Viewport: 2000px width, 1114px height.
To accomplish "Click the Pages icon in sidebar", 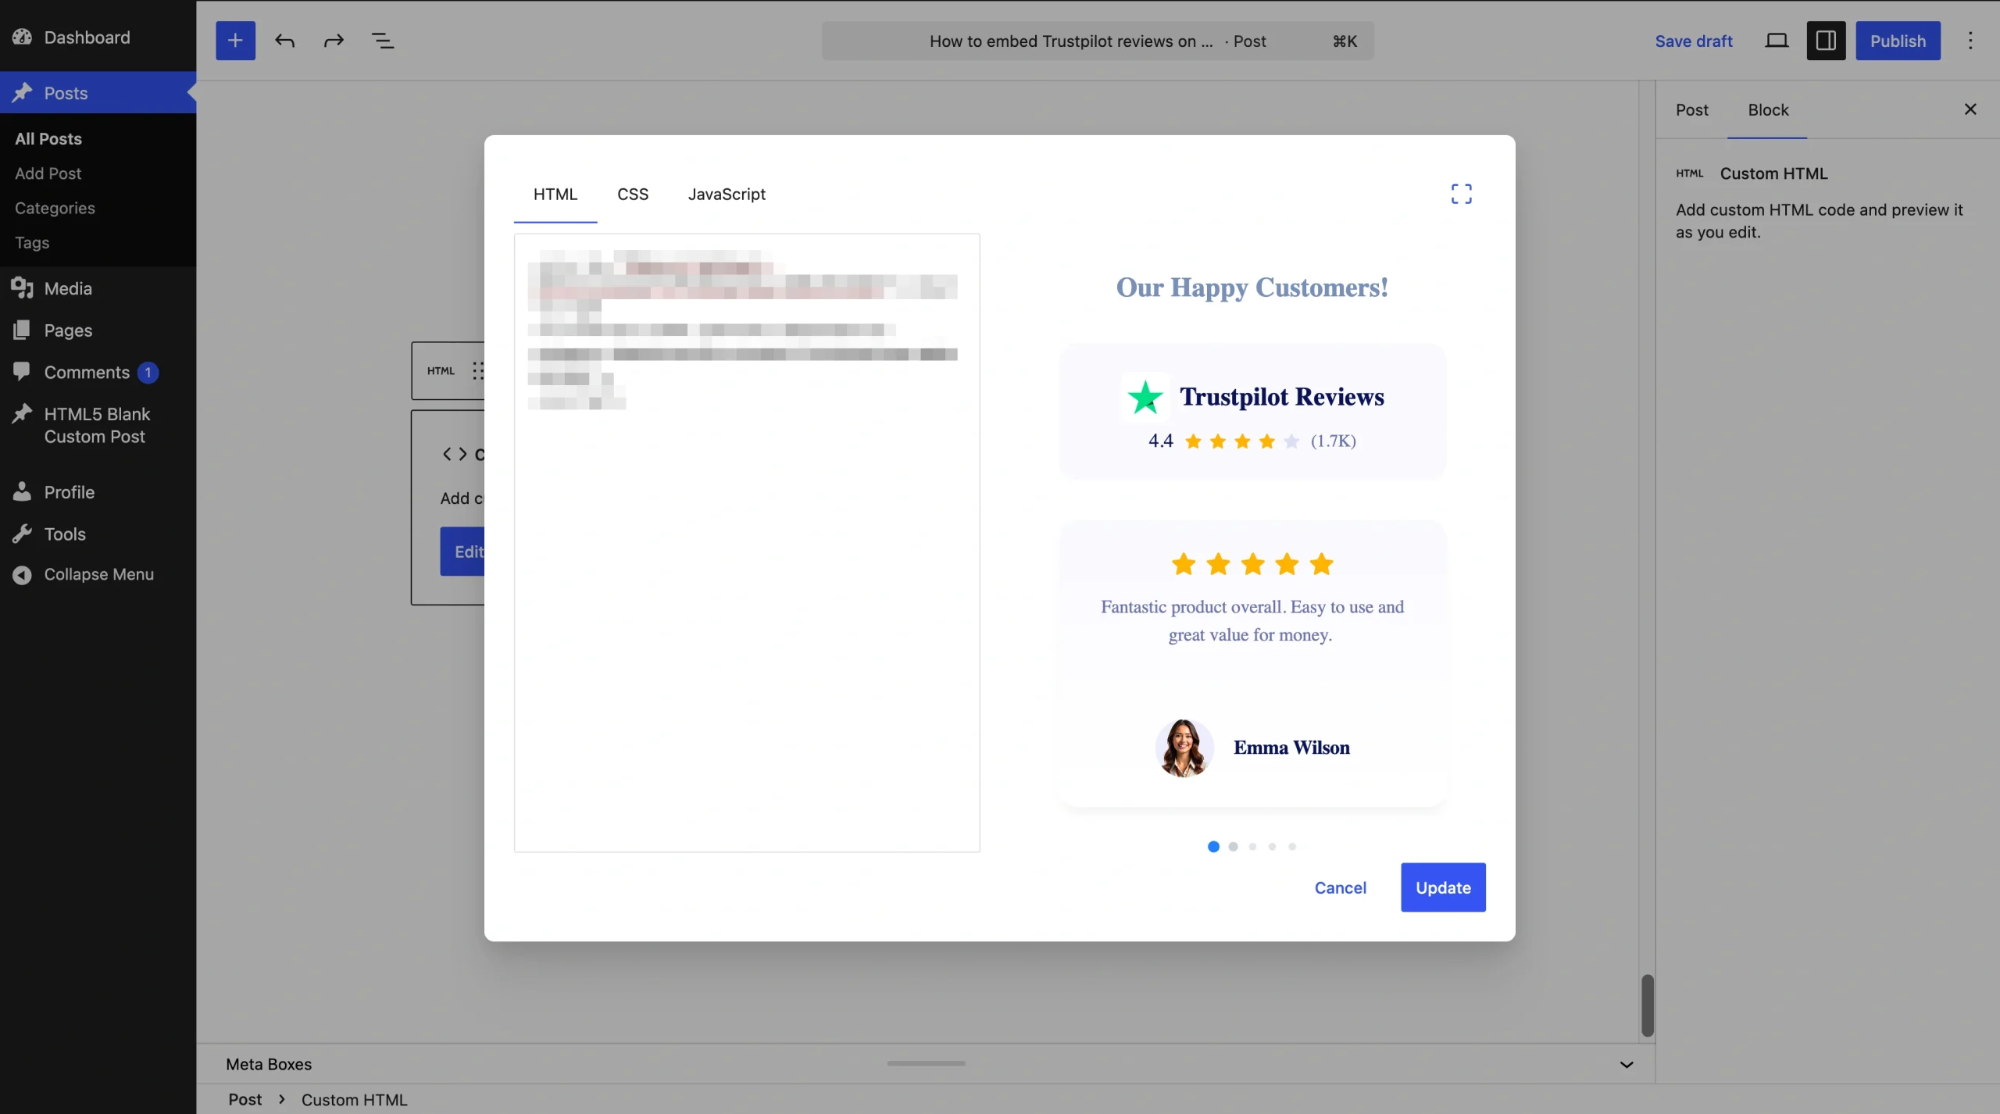I will pos(22,330).
